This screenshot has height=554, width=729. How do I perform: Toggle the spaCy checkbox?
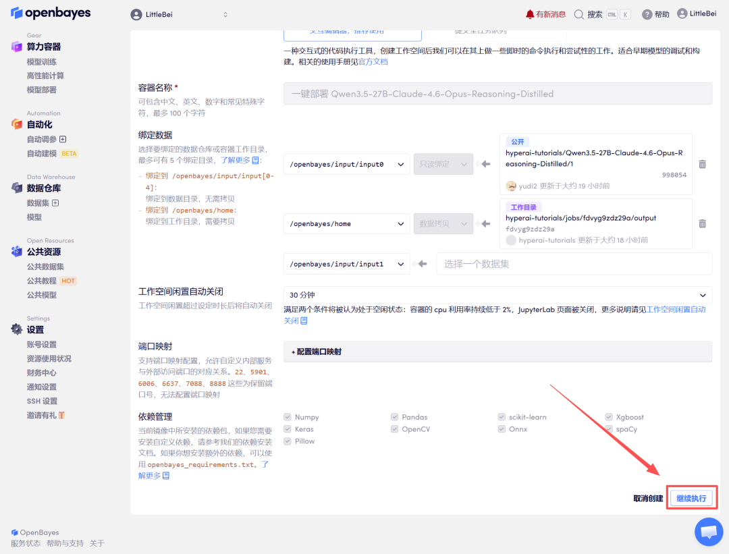(609, 429)
